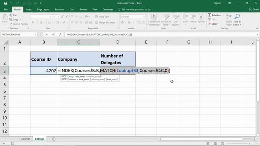This screenshot has width=260, height=146.
Task: Open the View tab
Action: tap(95, 9)
